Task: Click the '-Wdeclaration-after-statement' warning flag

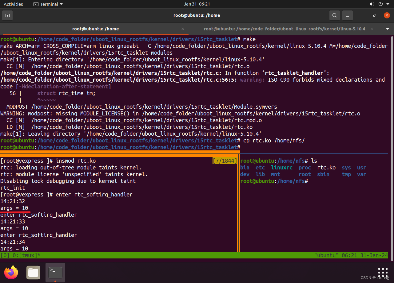Action: click(63, 87)
